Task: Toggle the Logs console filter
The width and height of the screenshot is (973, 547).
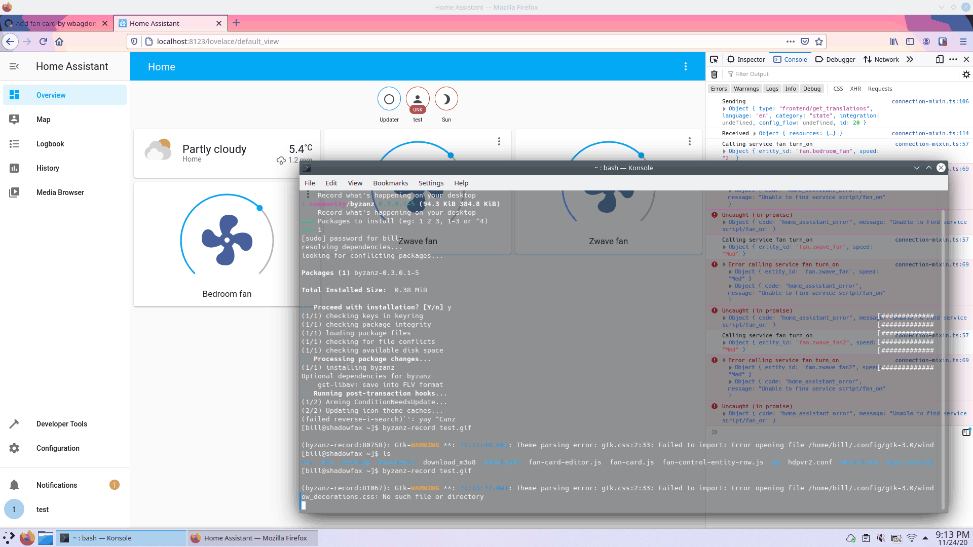Action: 772,89
